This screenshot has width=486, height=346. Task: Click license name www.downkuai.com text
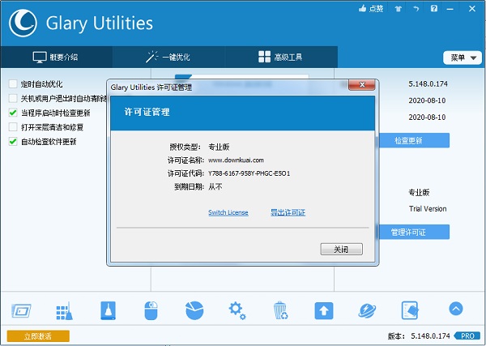[x=236, y=160]
